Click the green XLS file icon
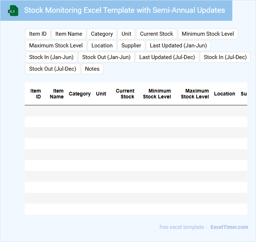Image resolution: width=256 pixels, height=242 pixels. point(13,11)
